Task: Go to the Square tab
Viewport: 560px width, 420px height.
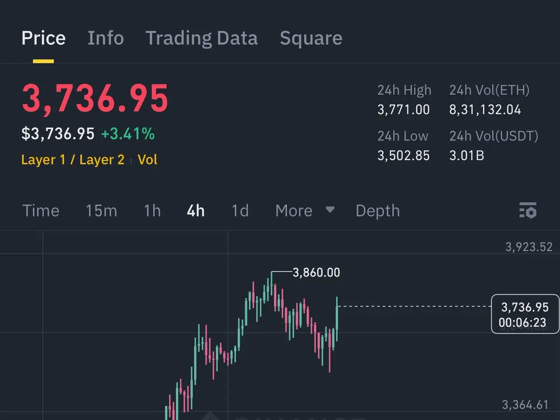Action: click(311, 38)
